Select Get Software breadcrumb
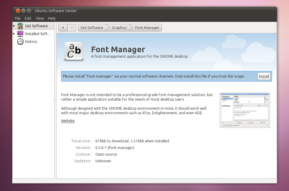Image resolution: width=289 pixels, height=191 pixels. coord(92,28)
